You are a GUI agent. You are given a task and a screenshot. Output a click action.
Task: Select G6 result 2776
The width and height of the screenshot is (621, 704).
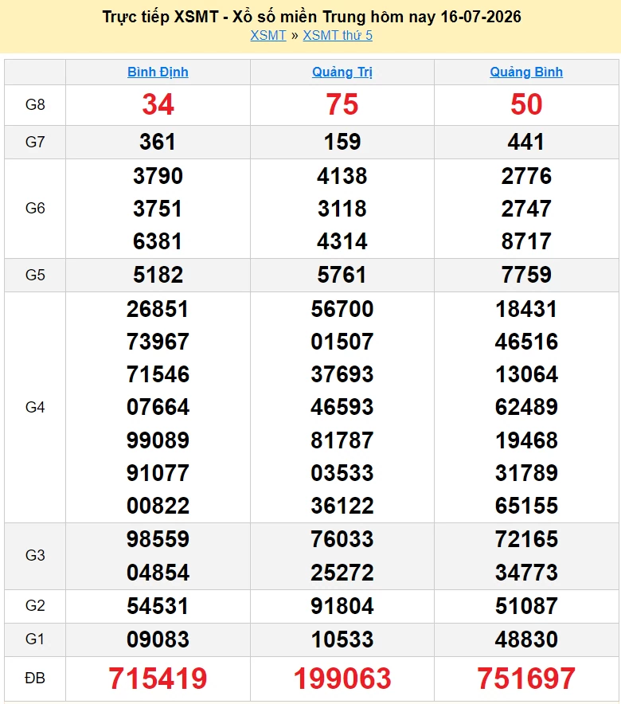(526, 175)
